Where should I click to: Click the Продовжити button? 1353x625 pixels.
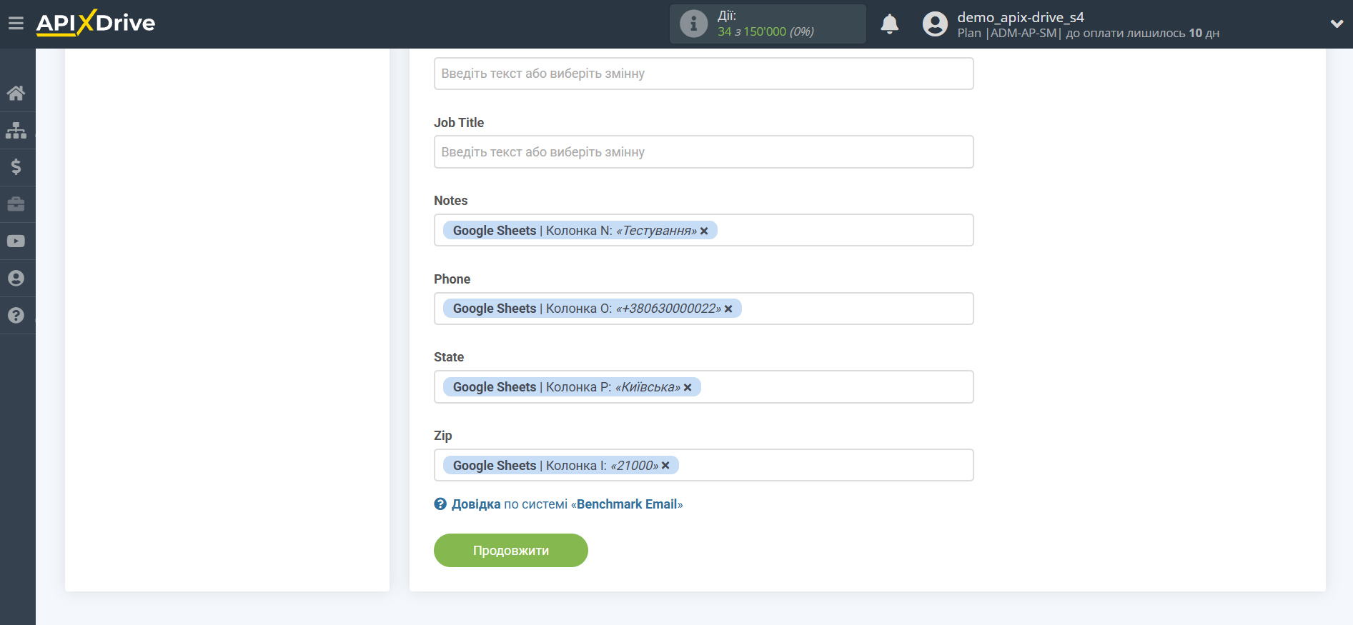511,550
